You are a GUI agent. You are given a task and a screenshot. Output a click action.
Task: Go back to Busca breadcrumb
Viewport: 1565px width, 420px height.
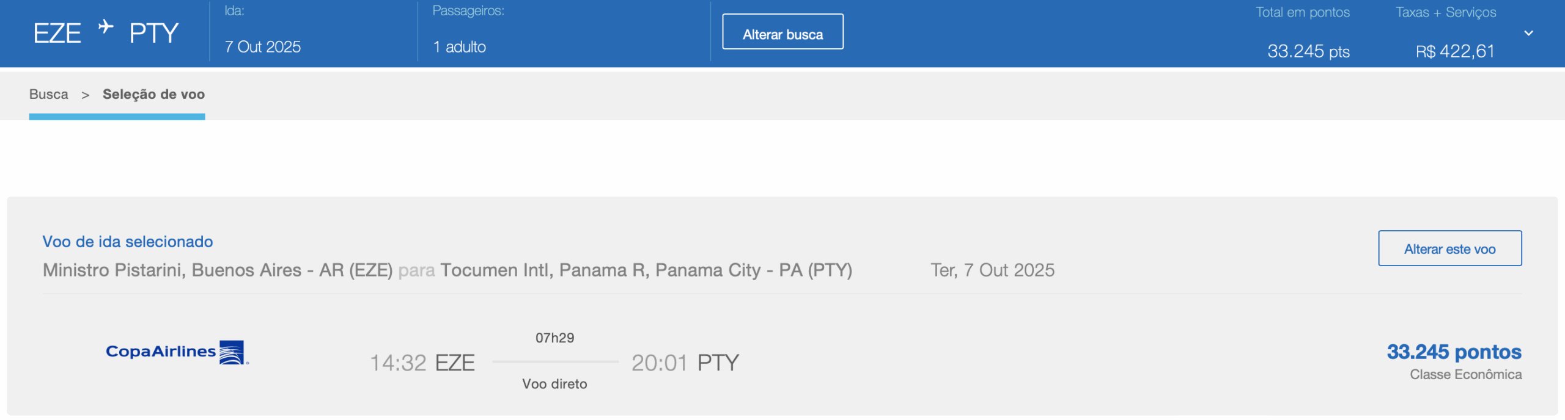tap(49, 95)
